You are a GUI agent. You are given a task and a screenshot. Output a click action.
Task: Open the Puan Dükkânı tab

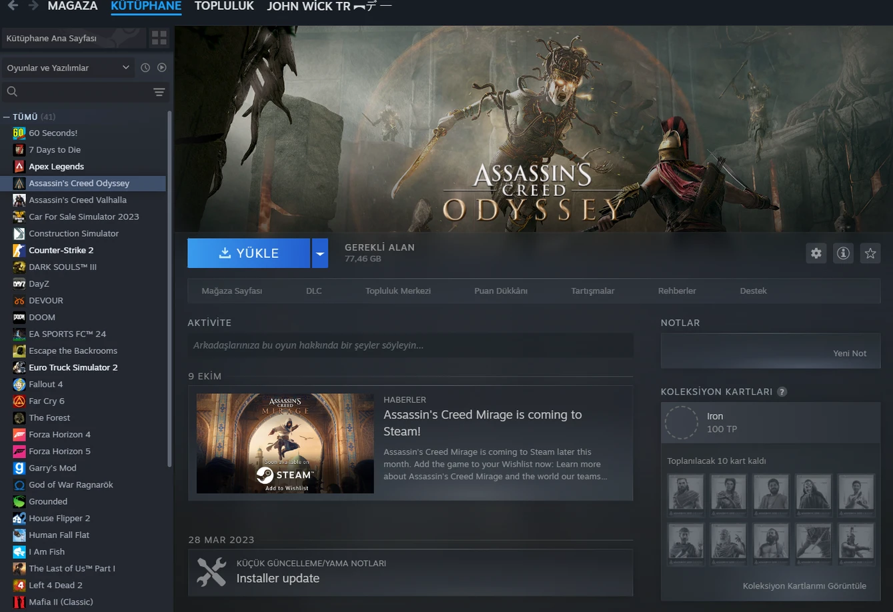click(501, 291)
